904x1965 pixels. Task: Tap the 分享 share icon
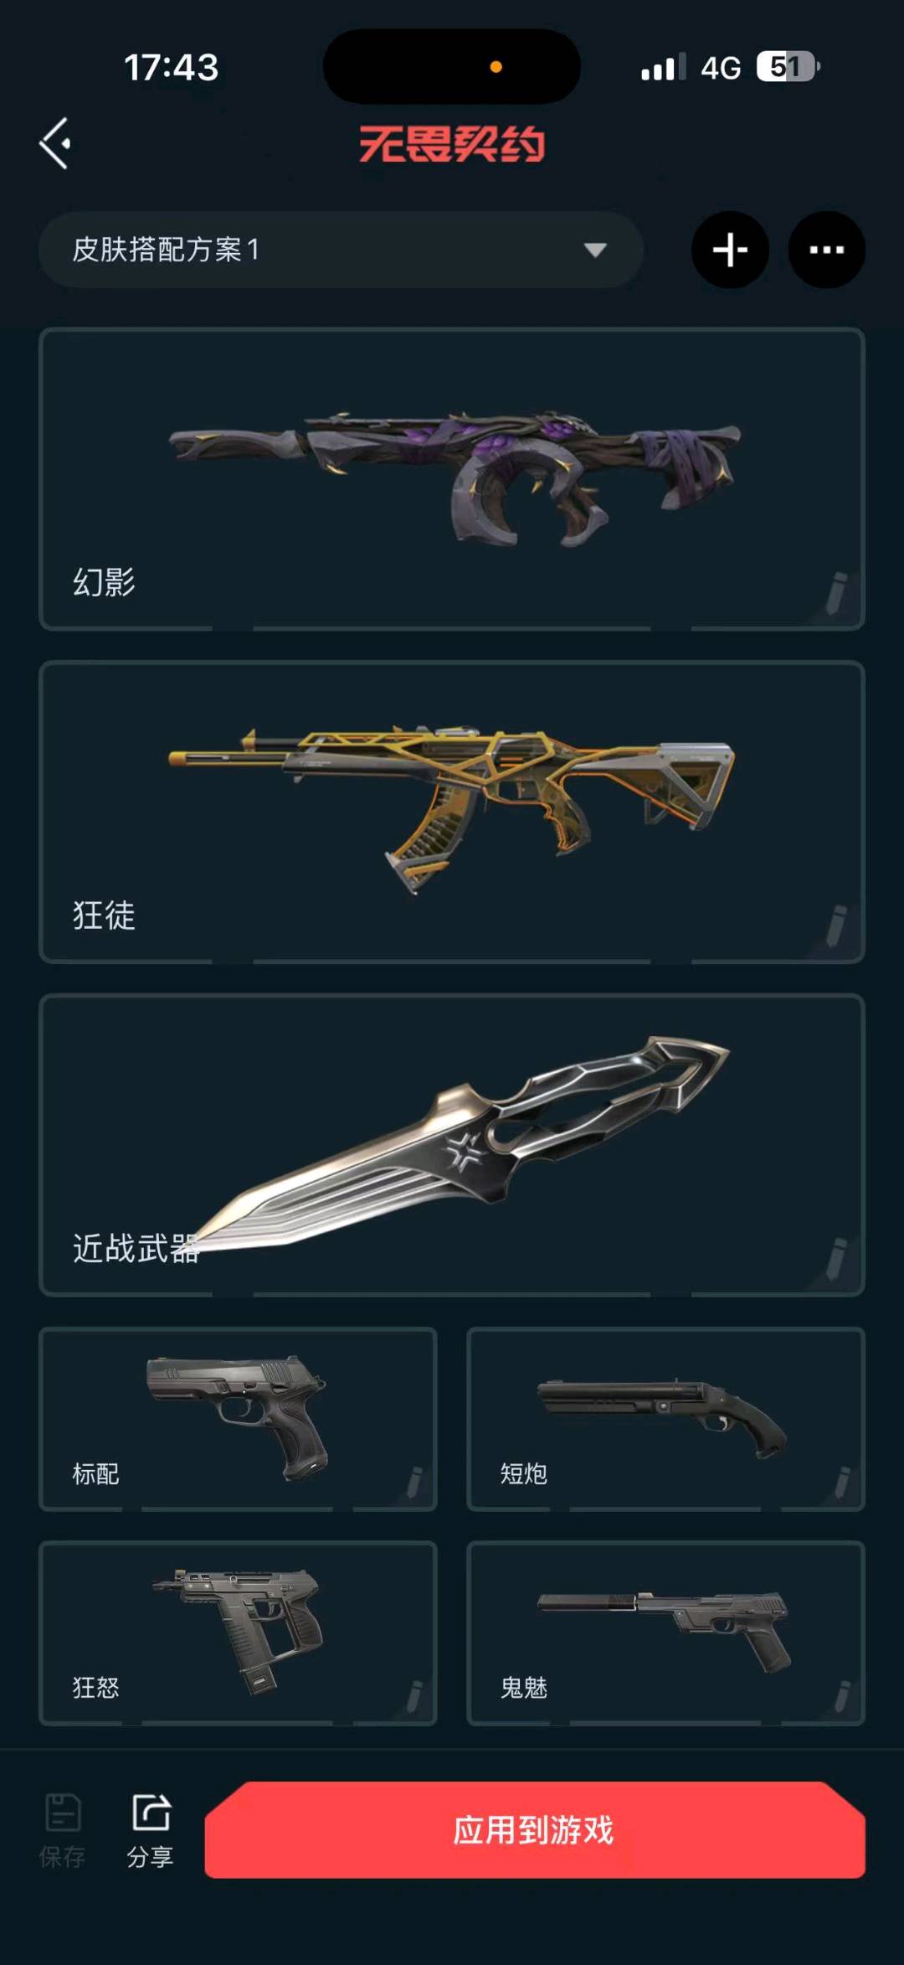pyautogui.click(x=151, y=1830)
